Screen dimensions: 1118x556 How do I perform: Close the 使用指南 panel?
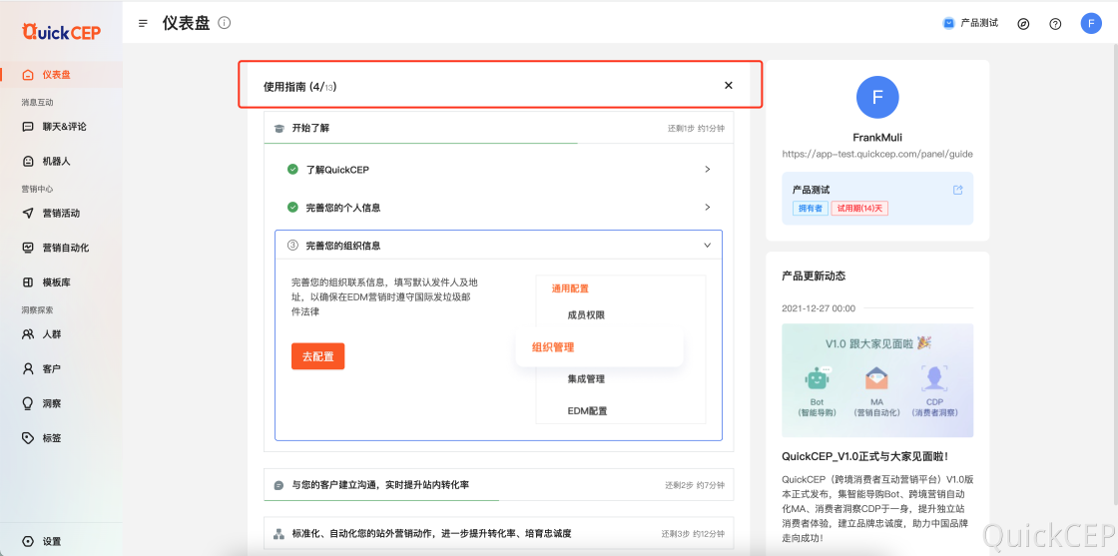tap(728, 86)
